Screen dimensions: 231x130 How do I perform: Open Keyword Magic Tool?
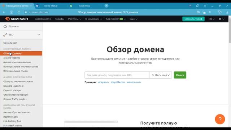pyautogui.click(x=13, y=86)
